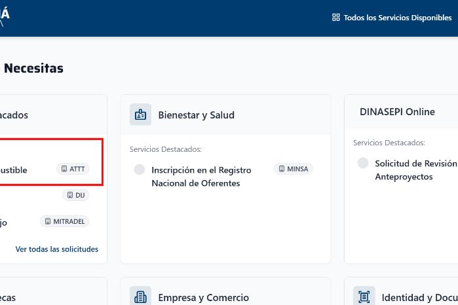Open the Identidad y Documentos category
Image resolution: width=458 pixels, height=305 pixels.
419,298
